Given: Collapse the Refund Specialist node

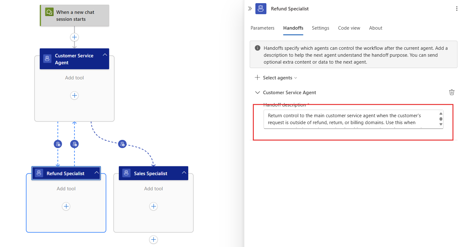Looking at the screenshot, I should tap(96, 173).
